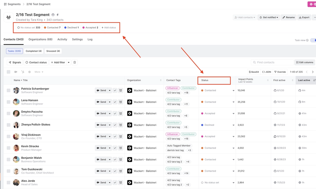Check the box for Lena Hansen
This screenshot has height=189, width=316.
point(8,102)
